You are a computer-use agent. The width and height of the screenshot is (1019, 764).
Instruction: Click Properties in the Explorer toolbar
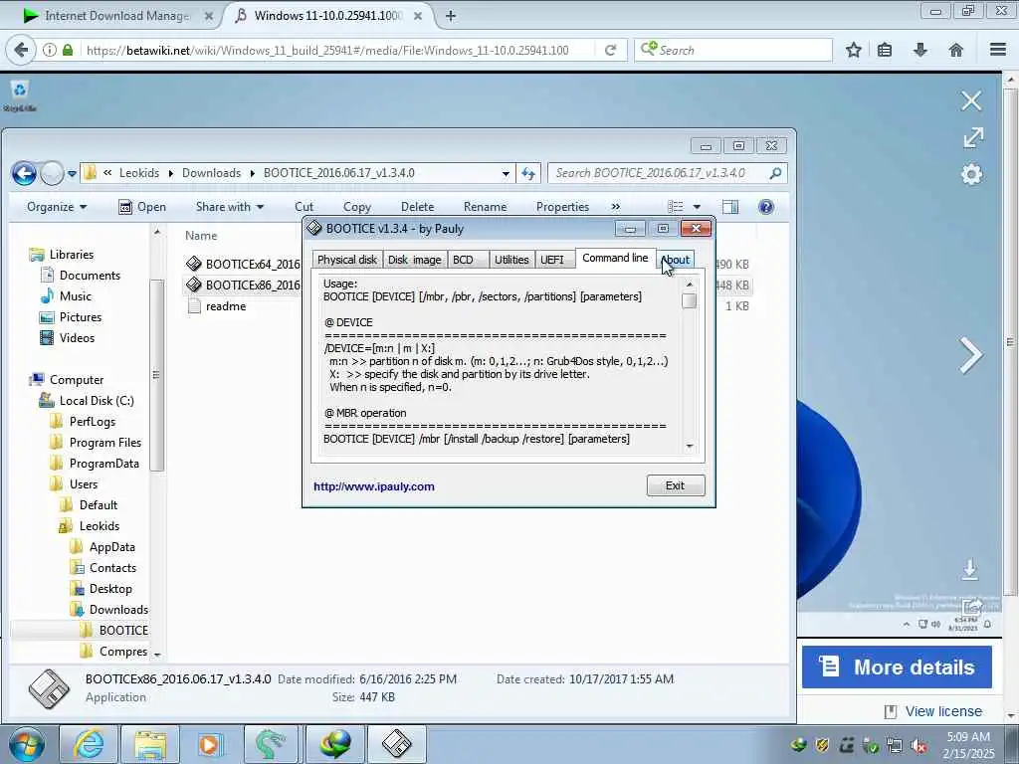click(563, 207)
